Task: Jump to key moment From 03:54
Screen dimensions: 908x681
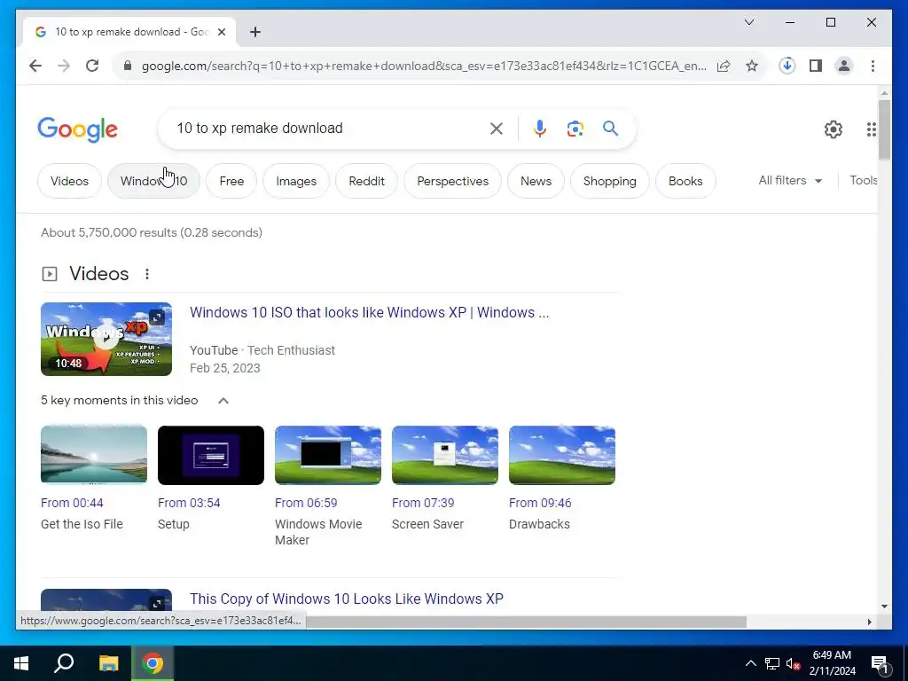Action: [189, 504]
